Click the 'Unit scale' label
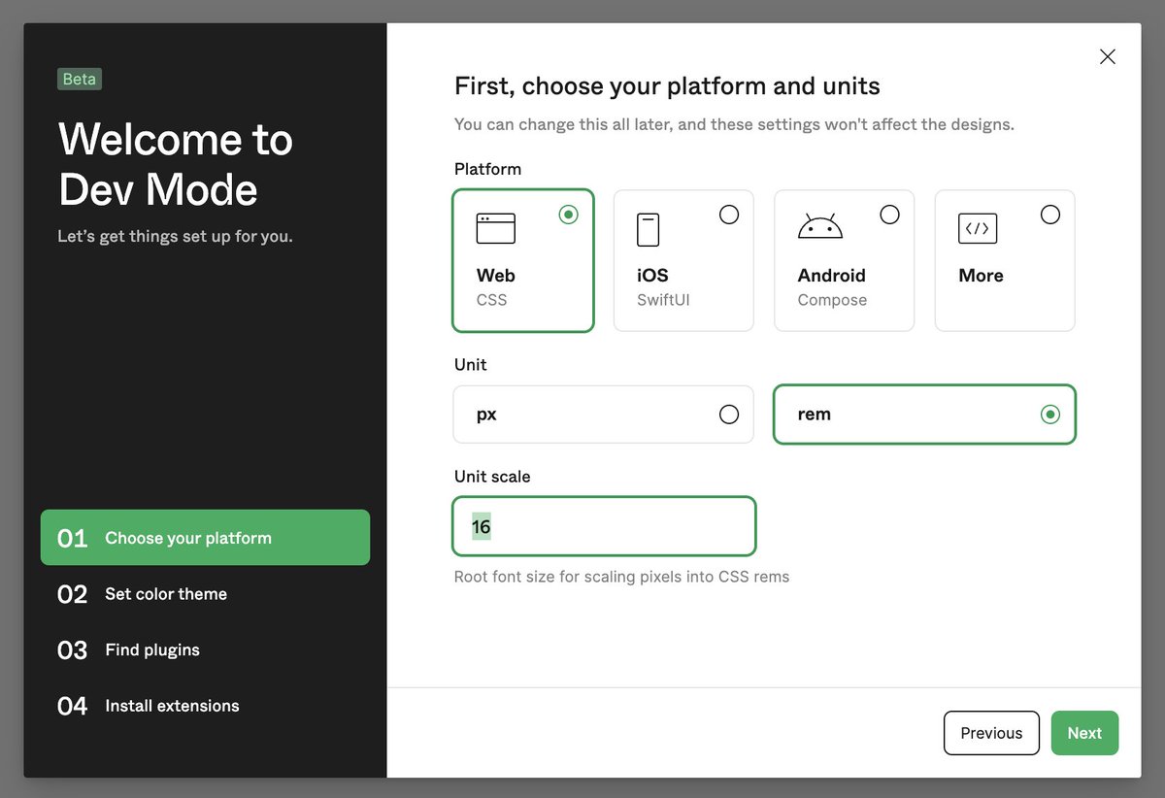1165x798 pixels. (x=492, y=477)
